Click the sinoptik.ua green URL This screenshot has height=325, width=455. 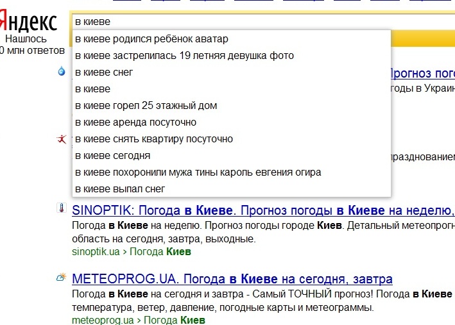pyautogui.click(x=96, y=252)
